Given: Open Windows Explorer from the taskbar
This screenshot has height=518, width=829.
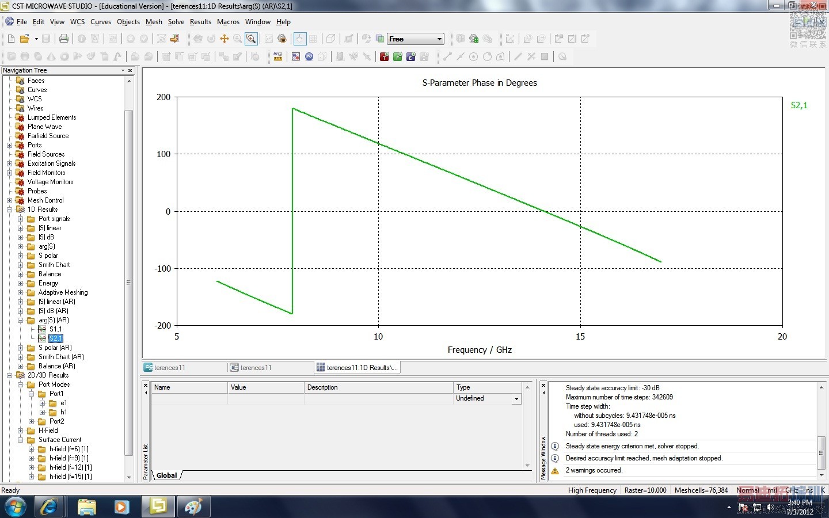Looking at the screenshot, I should coord(86,507).
